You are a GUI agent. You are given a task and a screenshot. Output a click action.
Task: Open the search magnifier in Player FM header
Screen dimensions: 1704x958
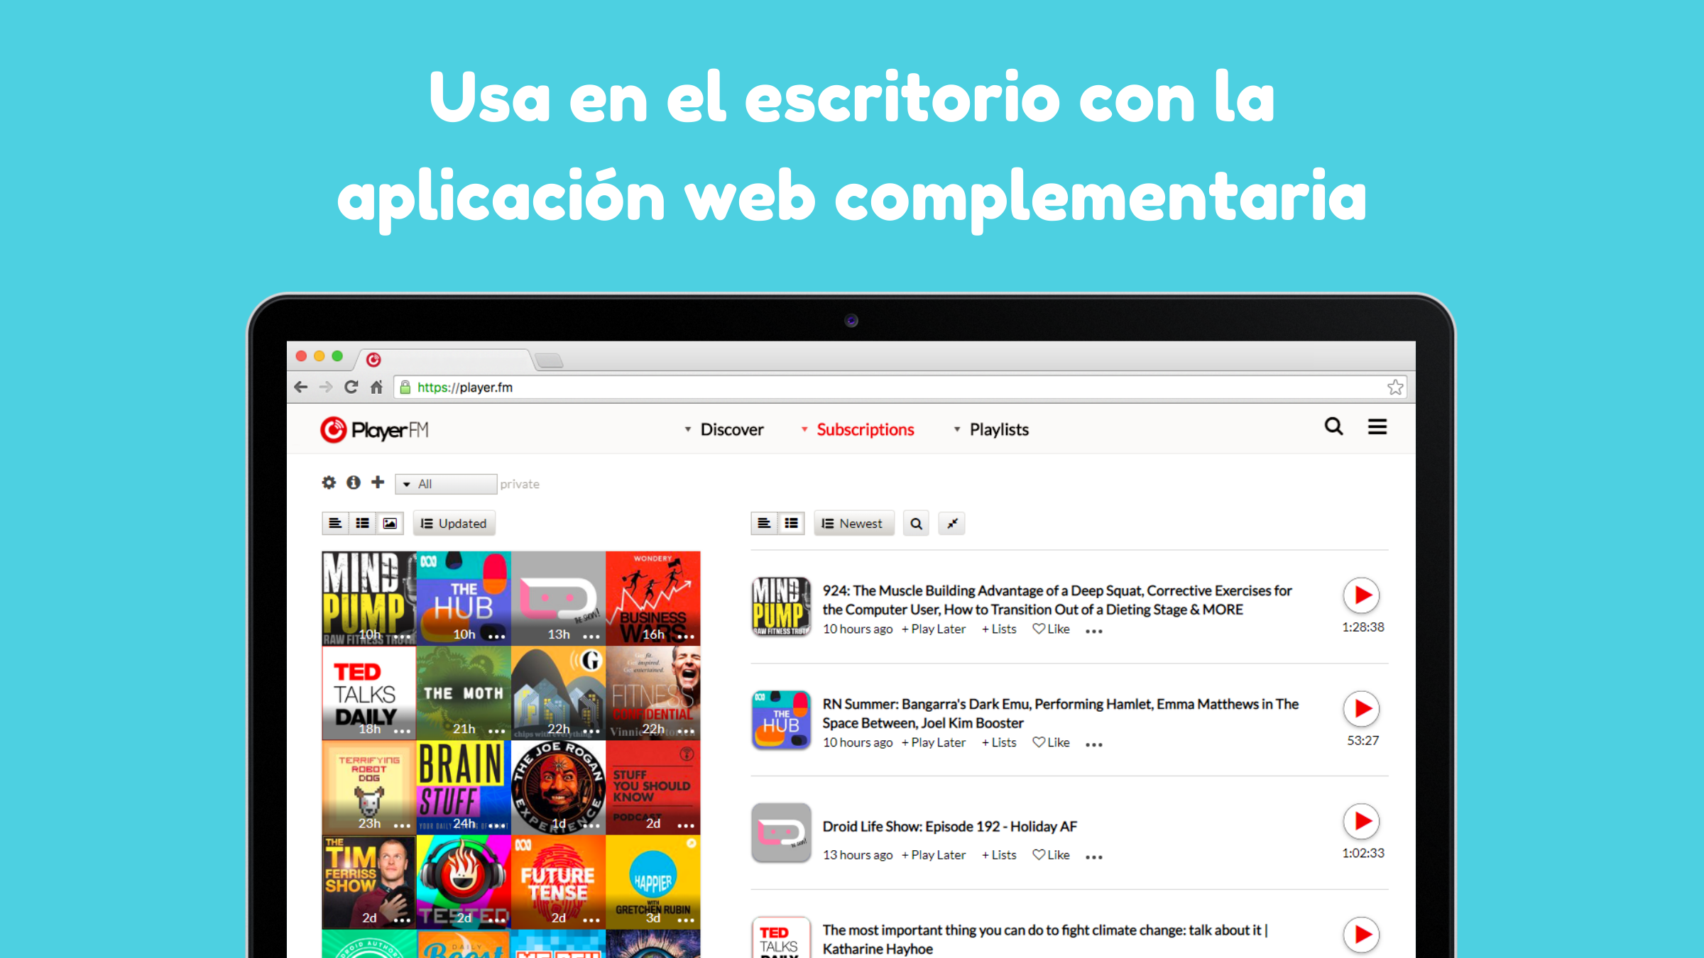1333,426
